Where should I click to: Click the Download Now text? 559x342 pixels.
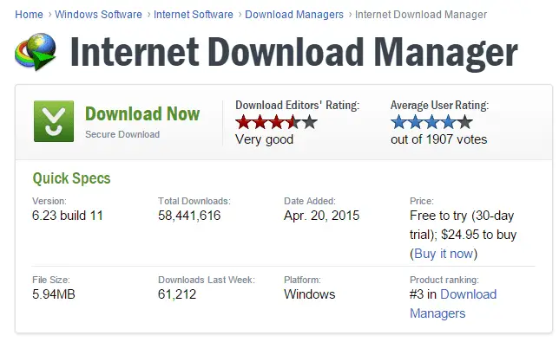142,114
